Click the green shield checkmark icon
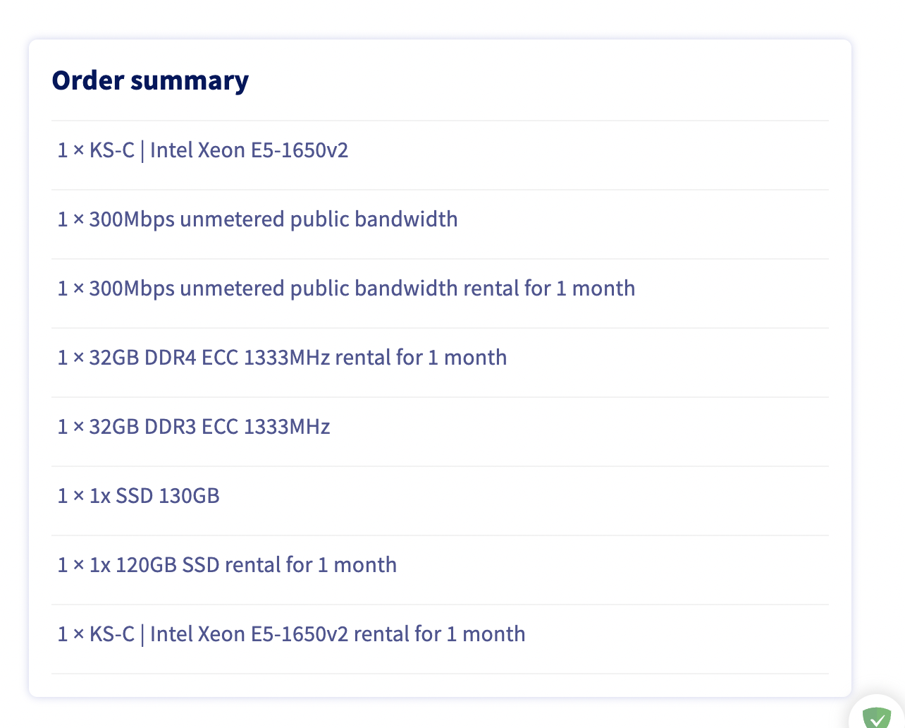This screenshot has height=728, width=905. tap(877, 718)
